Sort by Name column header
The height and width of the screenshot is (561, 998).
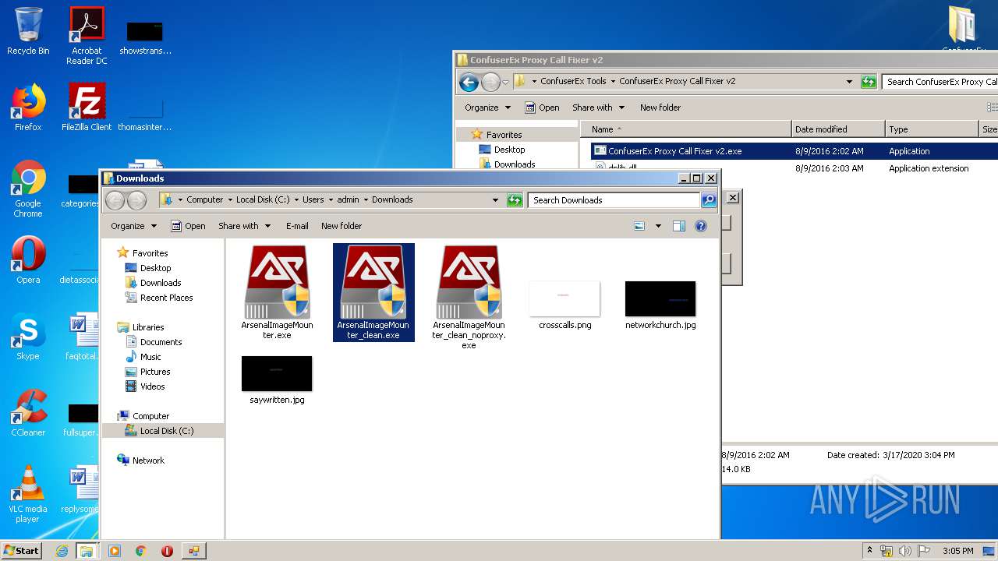(686, 129)
